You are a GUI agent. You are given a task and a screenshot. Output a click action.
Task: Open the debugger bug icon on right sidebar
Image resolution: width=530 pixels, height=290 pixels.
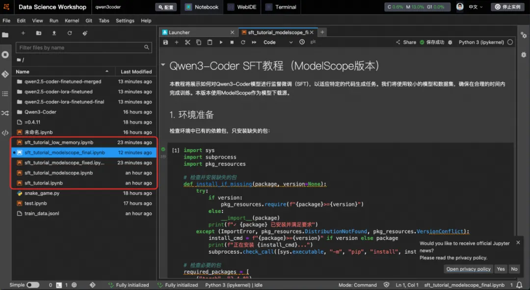click(524, 55)
